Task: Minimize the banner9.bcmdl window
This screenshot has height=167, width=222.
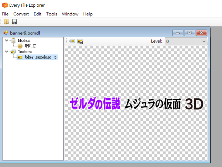Action: [x=178, y=33]
